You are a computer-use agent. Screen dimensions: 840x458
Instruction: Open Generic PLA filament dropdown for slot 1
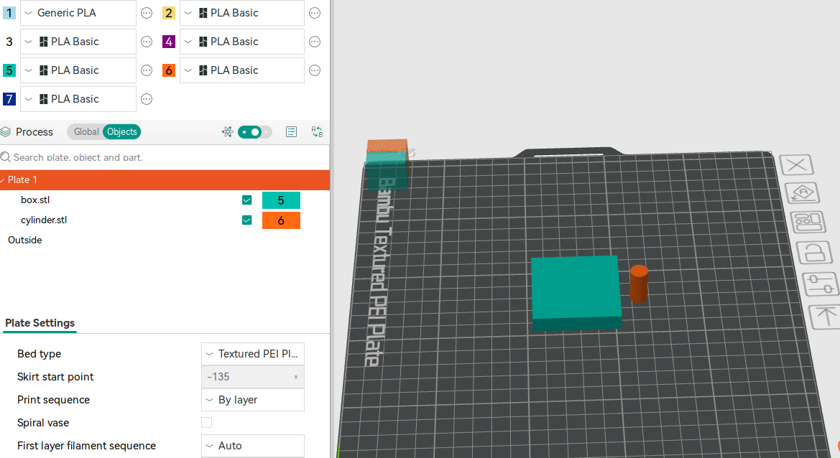click(x=78, y=13)
